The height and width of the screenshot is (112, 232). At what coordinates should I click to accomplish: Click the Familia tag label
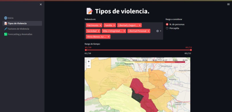tap(108, 25)
